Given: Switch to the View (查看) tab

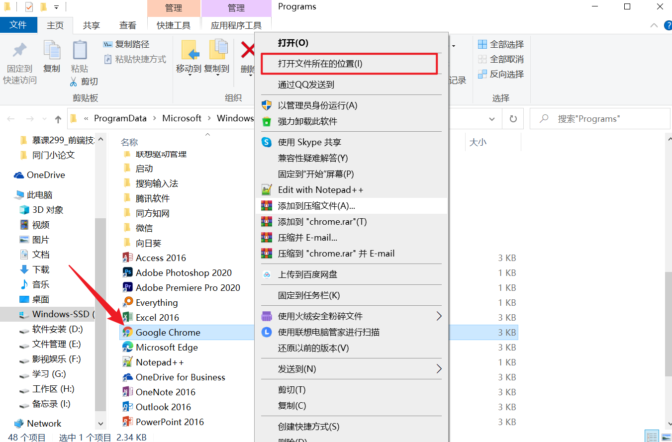Looking at the screenshot, I should coord(128,25).
